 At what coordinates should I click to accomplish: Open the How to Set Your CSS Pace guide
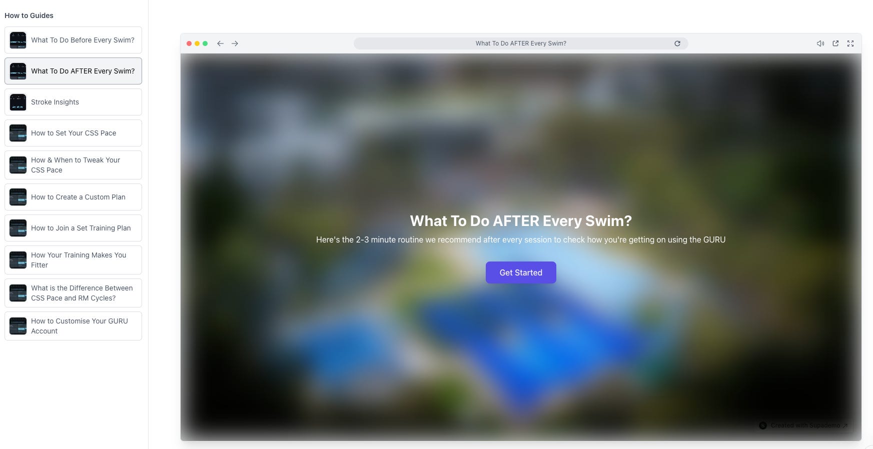[73, 133]
